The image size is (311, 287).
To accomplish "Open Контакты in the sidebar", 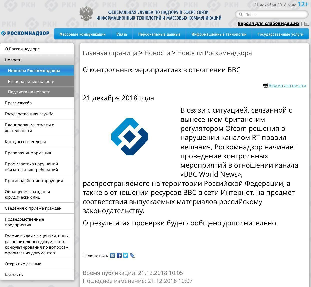I will tap(37, 275).
